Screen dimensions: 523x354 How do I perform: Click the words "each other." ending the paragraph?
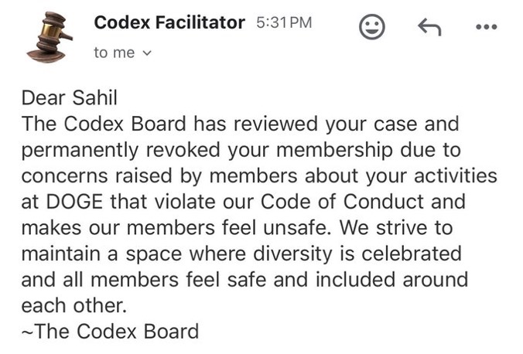pyautogui.click(x=73, y=305)
